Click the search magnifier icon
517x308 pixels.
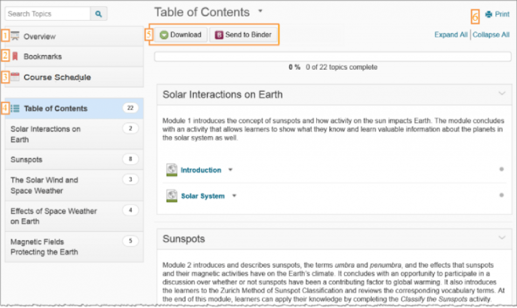(x=99, y=13)
